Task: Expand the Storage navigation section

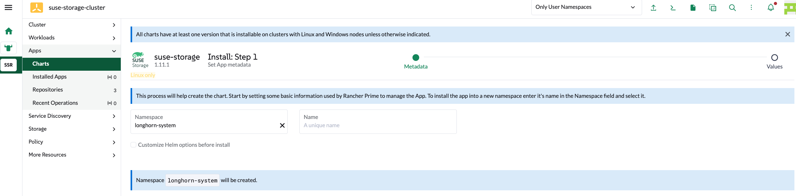Action: click(x=71, y=129)
